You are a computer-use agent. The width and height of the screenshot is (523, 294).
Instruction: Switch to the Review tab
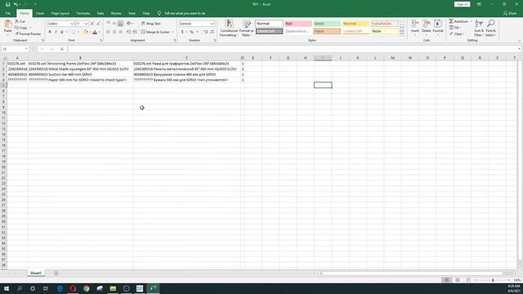pos(116,13)
